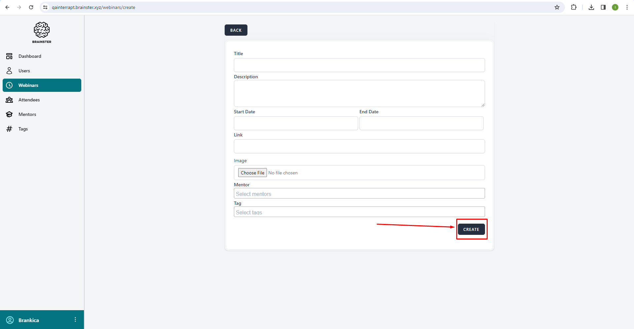Reload the page using the refresh icon
This screenshot has height=329, width=634.
click(31, 7)
